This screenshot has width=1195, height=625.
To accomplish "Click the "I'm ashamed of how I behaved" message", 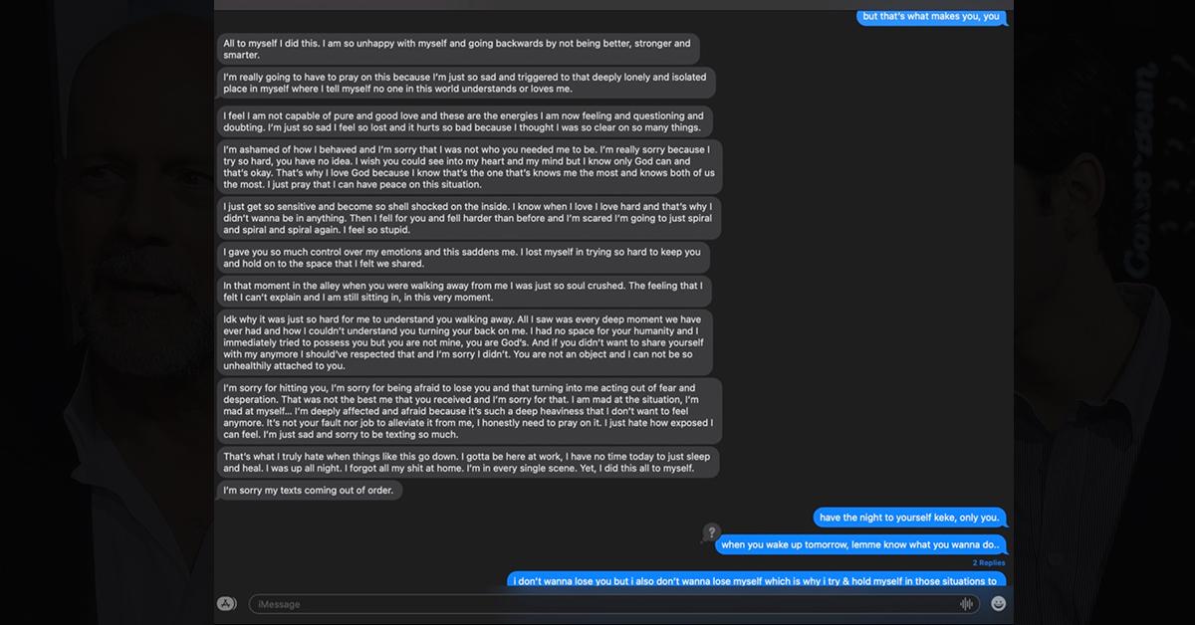I will point(468,167).
